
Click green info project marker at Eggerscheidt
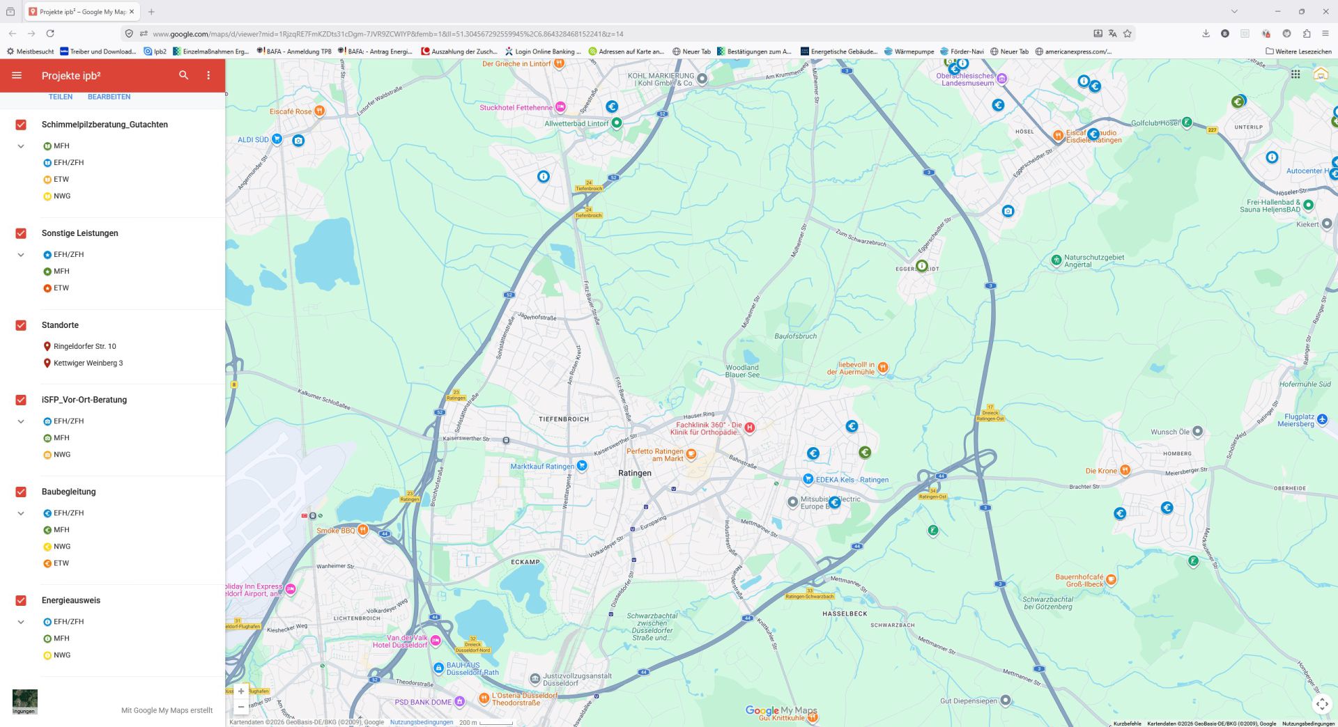click(x=922, y=266)
